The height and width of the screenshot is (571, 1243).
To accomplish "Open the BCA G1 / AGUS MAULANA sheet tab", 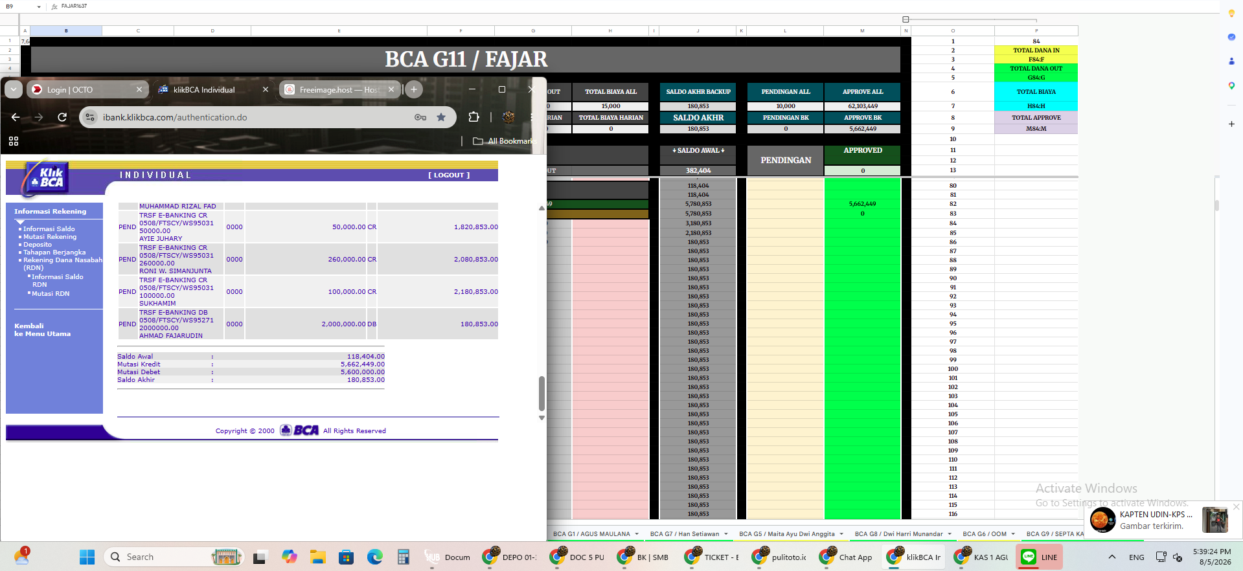I will pyautogui.click(x=591, y=534).
